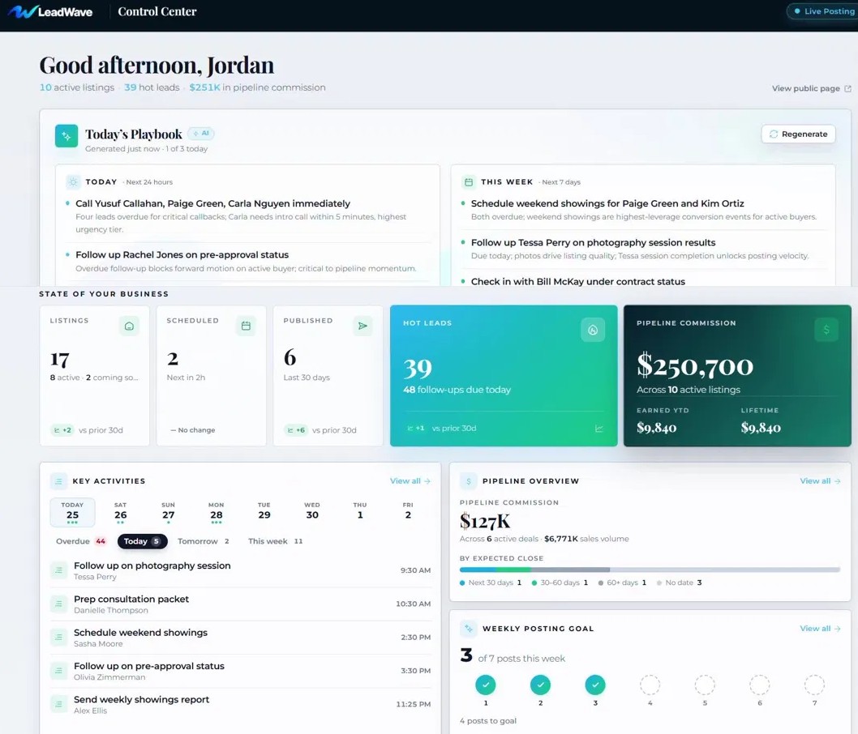Screen dimensions: 858x734
Task: Click the Hot Leads flame icon
Action: coord(593,330)
